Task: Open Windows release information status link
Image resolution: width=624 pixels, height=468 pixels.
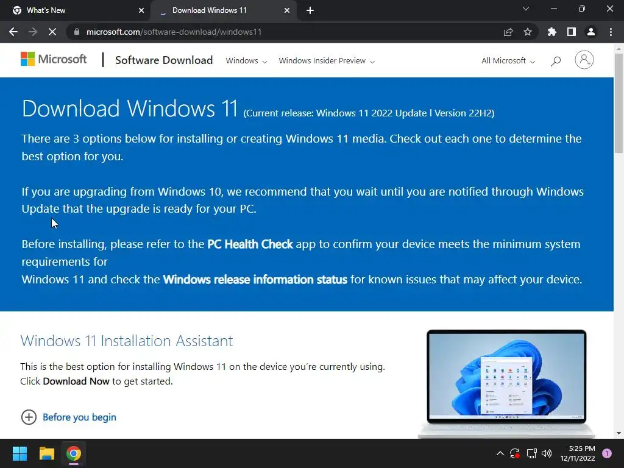Action: point(255,279)
